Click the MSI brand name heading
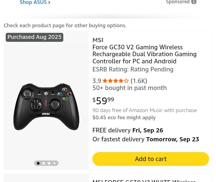 click(98, 40)
